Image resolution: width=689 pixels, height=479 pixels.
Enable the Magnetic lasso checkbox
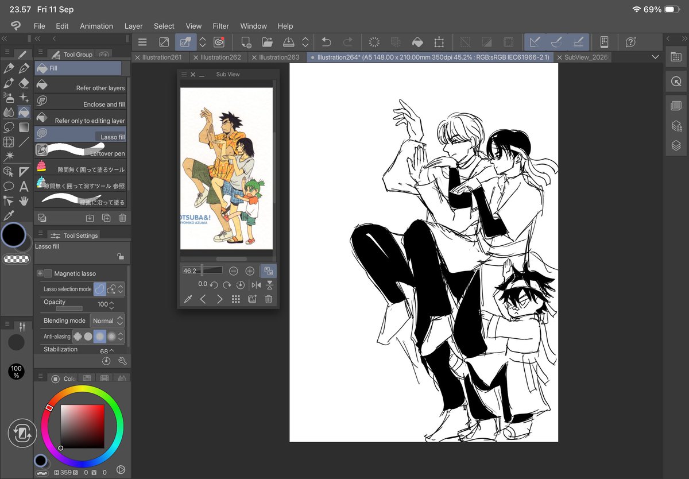tap(48, 273)
